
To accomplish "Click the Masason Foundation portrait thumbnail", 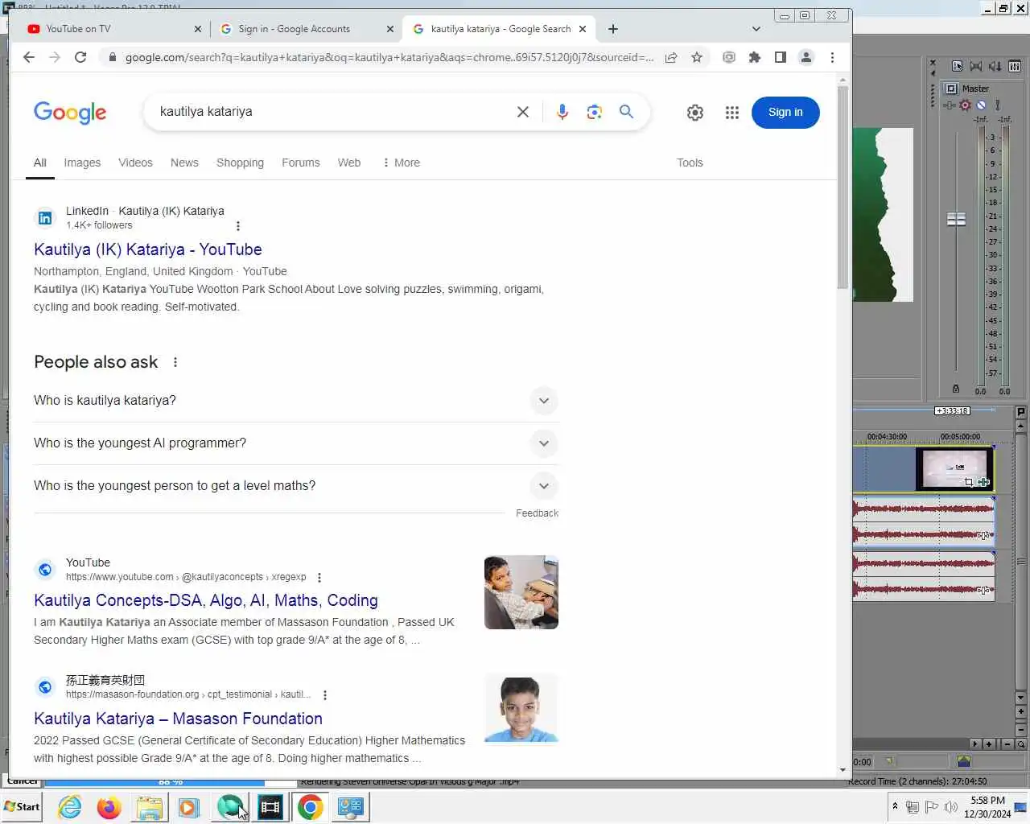I will click(x=521, y=708).
